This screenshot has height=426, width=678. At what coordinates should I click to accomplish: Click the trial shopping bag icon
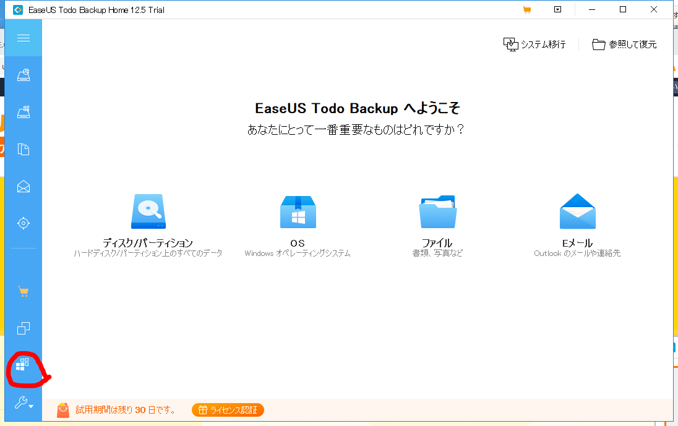click(63, 410)
